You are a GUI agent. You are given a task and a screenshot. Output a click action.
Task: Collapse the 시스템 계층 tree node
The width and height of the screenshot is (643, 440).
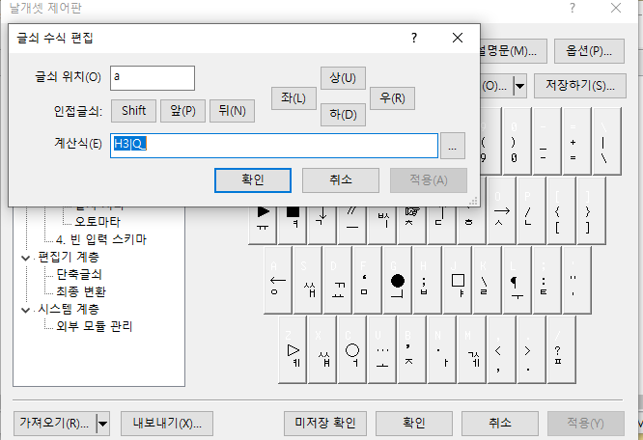(25, 309)
